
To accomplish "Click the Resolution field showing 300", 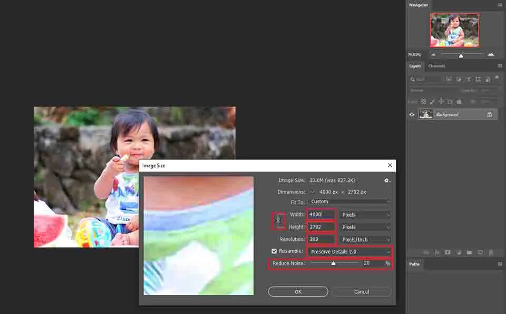I will tap(322, 239).
